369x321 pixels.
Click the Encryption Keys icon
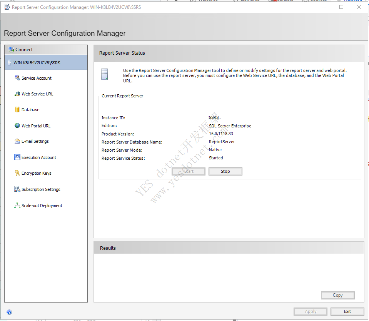[17, 173]
